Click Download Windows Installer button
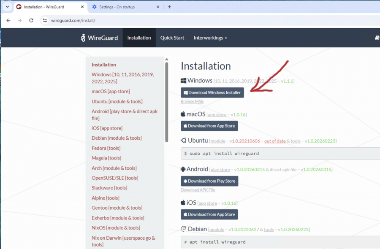The width and height of the screenshot is (380, 249). (212, 92)
